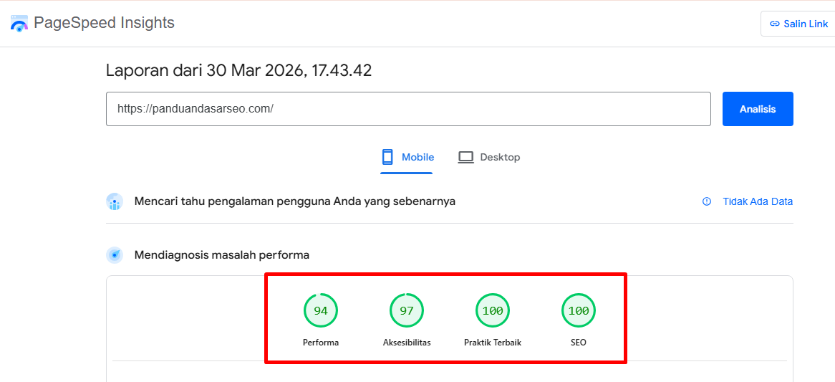Click the Performa label

pos(321,343)
